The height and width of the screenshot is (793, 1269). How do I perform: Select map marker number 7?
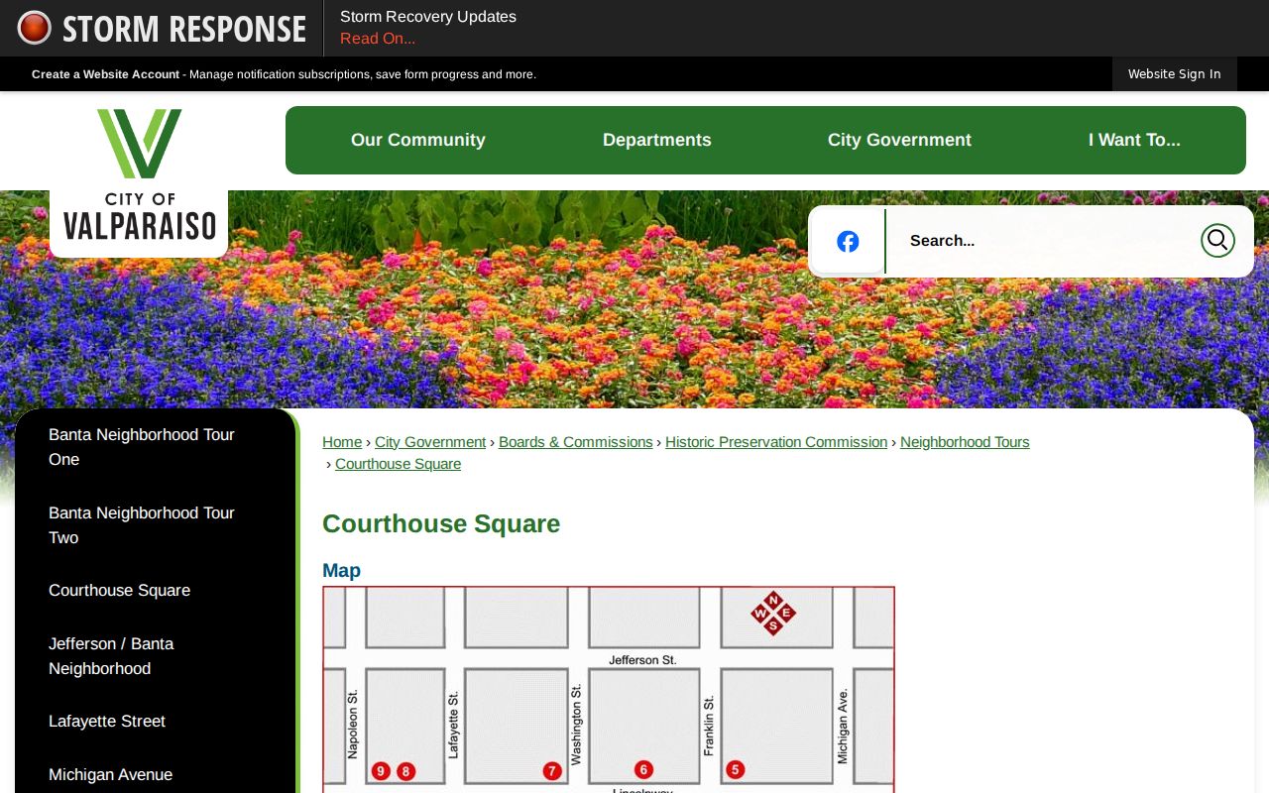click(x=552, y=771)
